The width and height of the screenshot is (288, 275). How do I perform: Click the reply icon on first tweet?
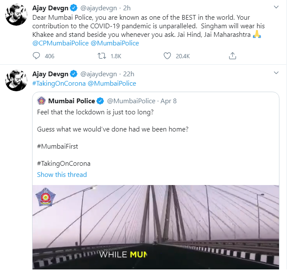(x=37, y=56)
